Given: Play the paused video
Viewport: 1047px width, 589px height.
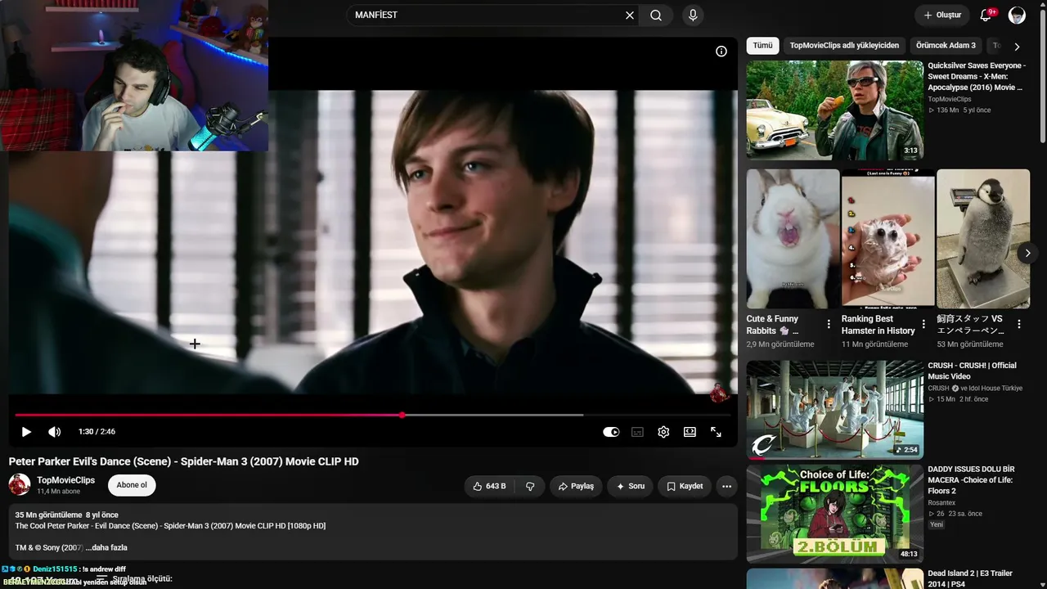Looking at the screenshot, I should (26, 432).
